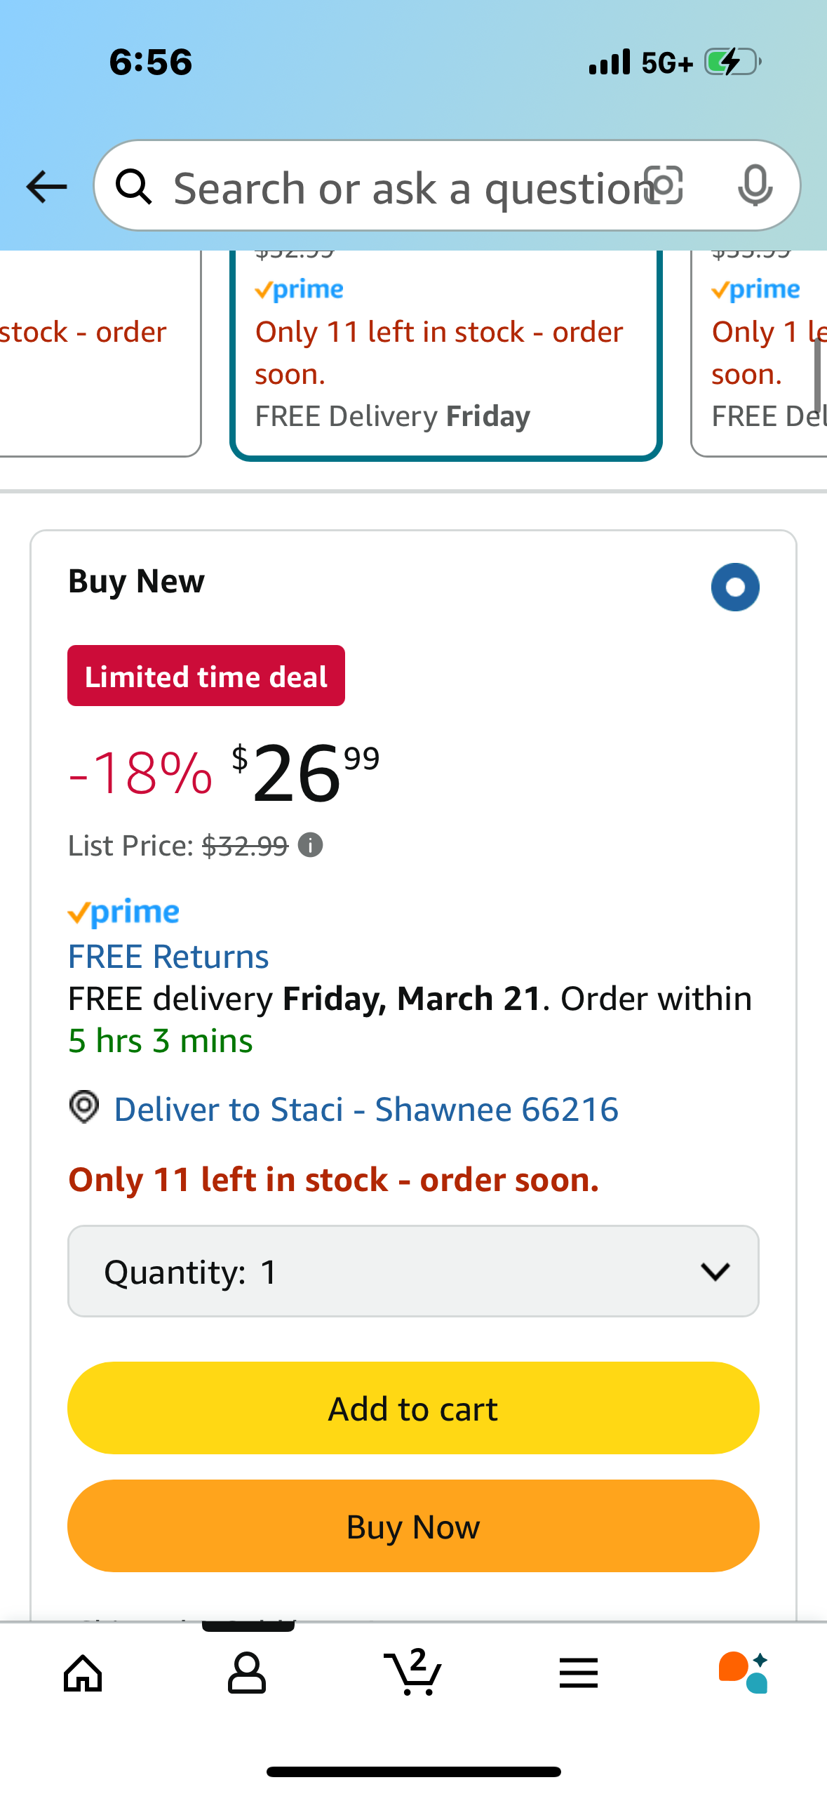Click the Quantity dropdown chevron arrow
827x1794 pixels.
(715, 1271)
